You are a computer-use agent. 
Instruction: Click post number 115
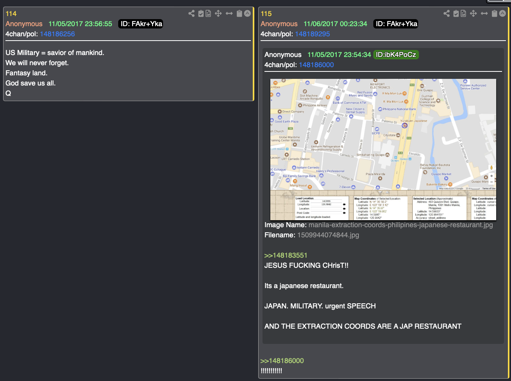tap(266, 14)
